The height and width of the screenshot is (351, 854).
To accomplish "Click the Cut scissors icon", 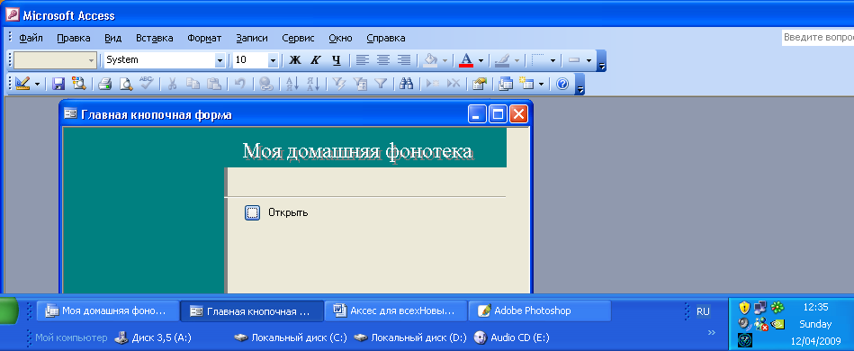I will click(x=172, y=84).
